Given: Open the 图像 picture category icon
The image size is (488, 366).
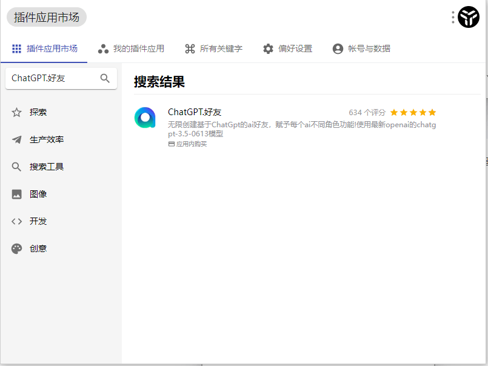Looking at the screenshot, I should click(x=16, y=194).
